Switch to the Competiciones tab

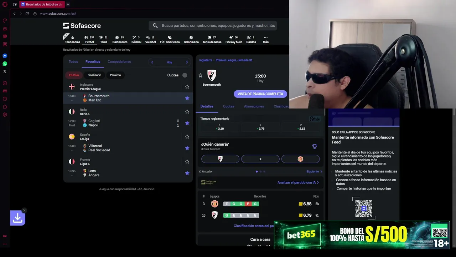[119, 62]
